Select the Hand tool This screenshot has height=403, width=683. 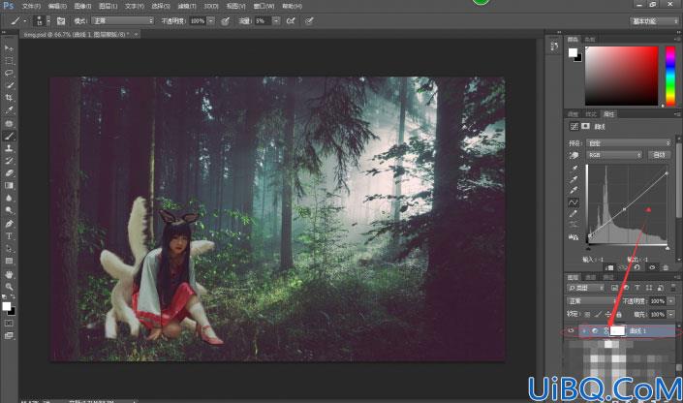tap(9, 274)
